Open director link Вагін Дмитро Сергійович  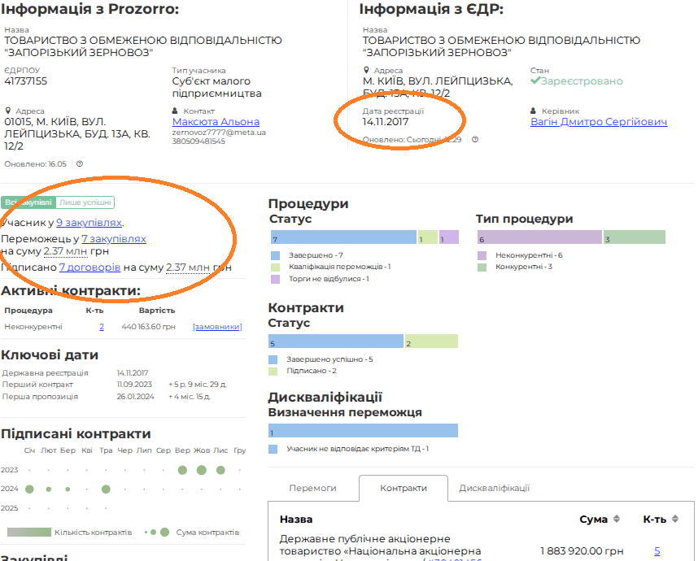click(598, 122)
